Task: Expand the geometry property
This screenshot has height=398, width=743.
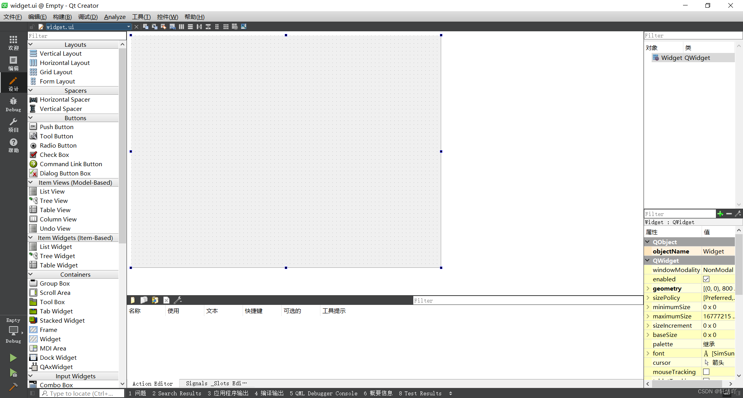Action: [648, 288]
